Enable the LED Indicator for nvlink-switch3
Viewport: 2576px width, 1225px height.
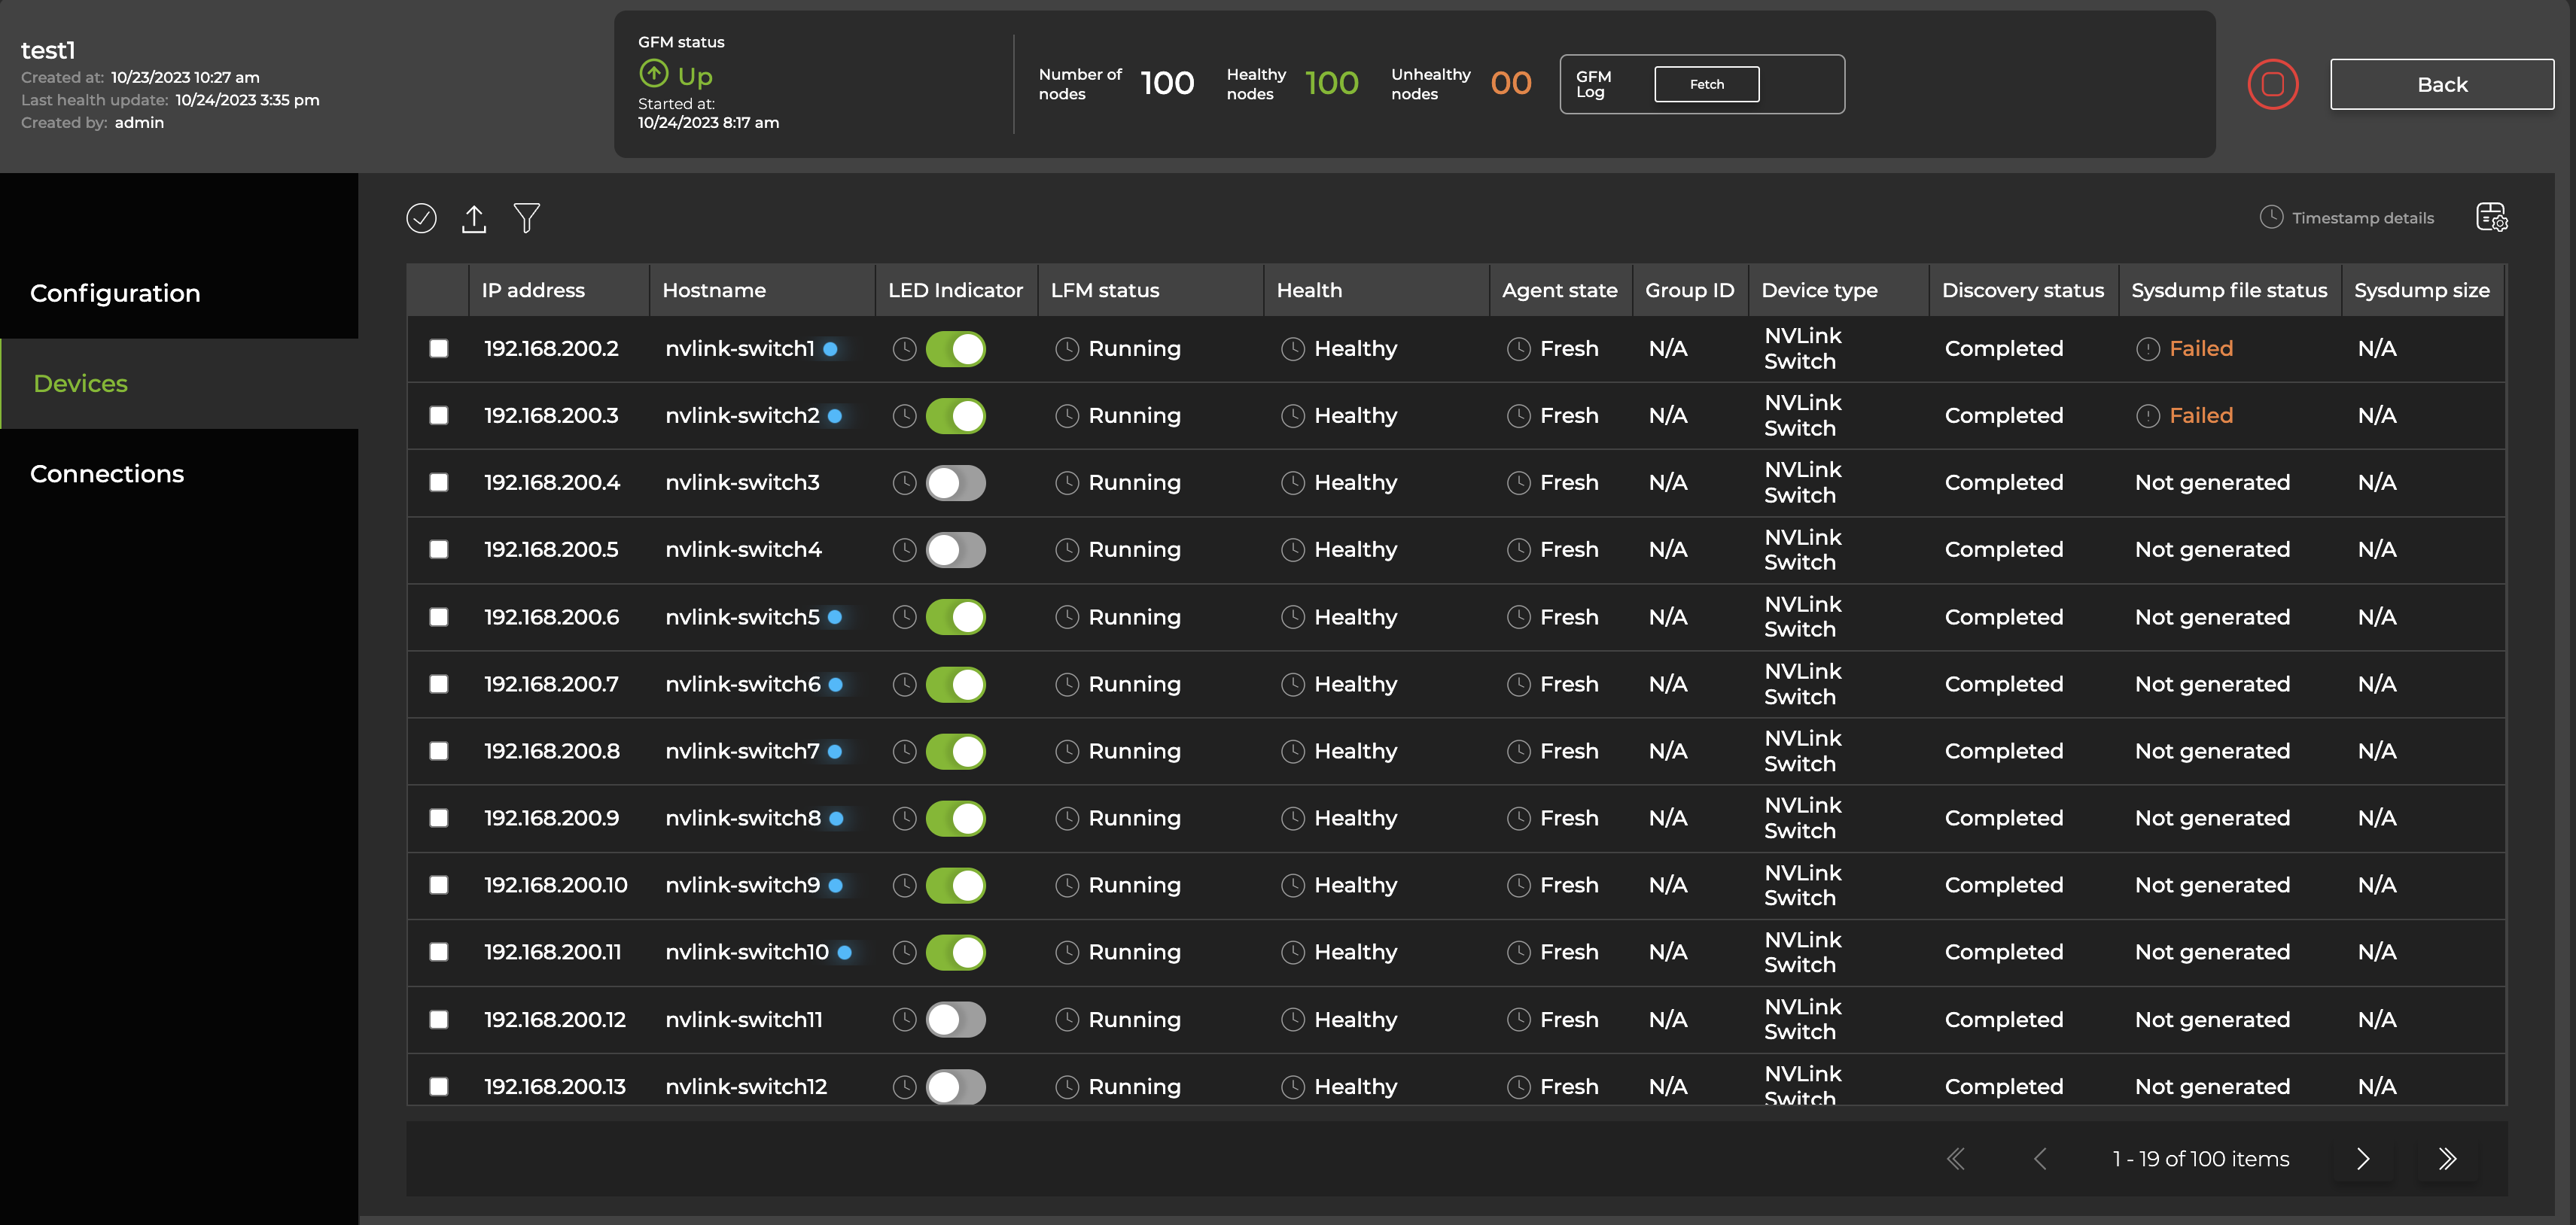(x=955, y=482)
